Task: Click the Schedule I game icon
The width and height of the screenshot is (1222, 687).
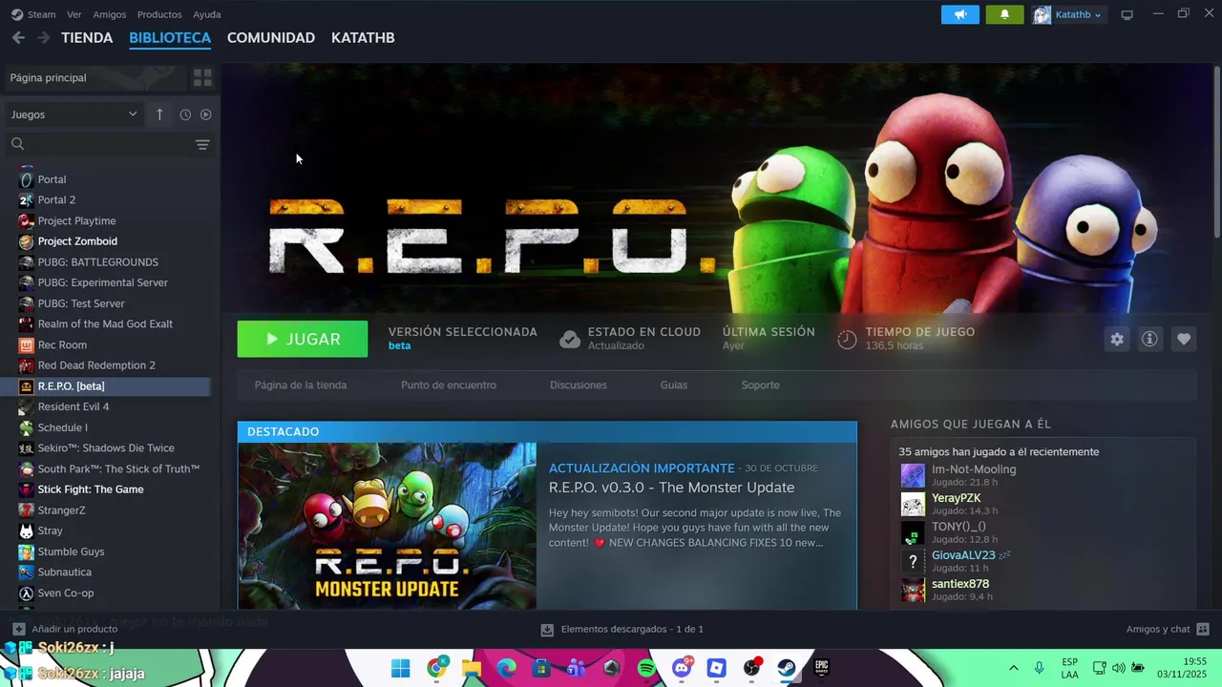Action: pyautogui.click(x=27, y=427)
